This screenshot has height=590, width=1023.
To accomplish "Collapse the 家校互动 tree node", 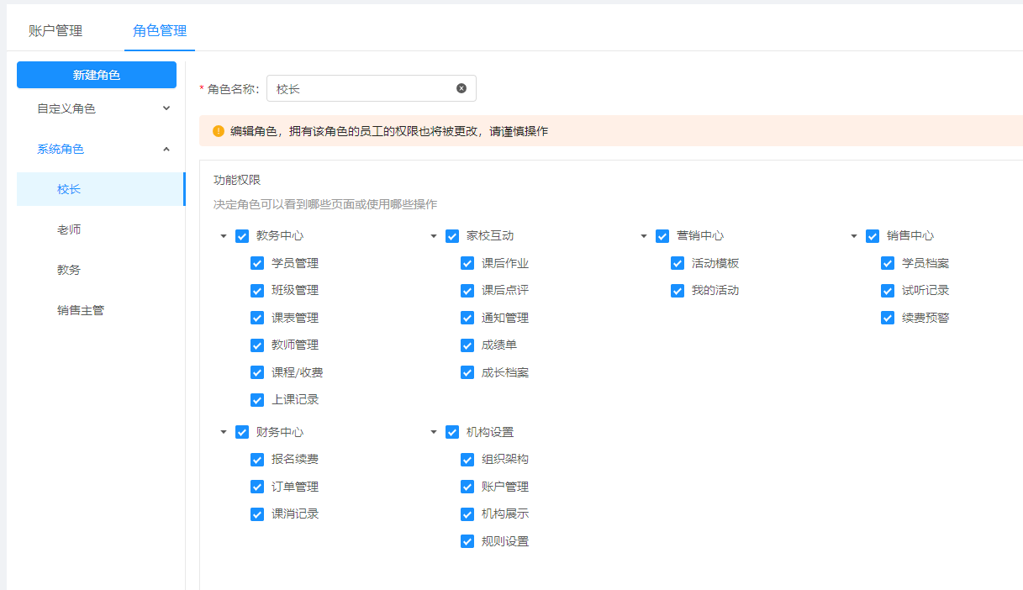I will (x=434, y=236).
